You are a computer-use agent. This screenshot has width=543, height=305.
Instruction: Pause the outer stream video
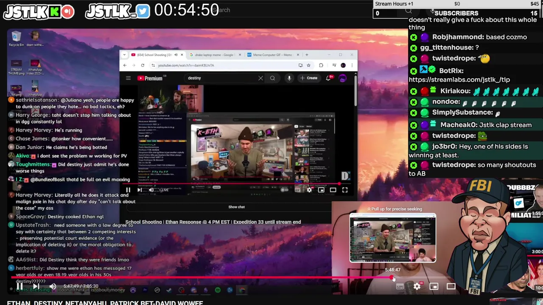(20, 286)
